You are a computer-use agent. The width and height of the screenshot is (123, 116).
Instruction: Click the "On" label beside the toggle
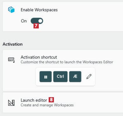click(x=24, y=21)
